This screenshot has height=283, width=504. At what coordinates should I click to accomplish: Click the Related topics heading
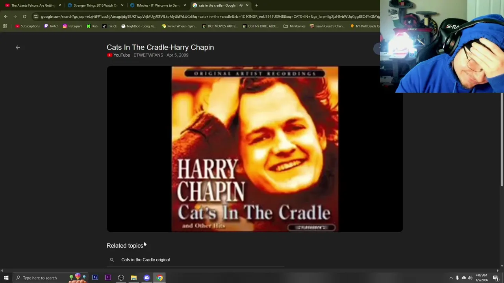pyautogui.click(x=125, y=246)
